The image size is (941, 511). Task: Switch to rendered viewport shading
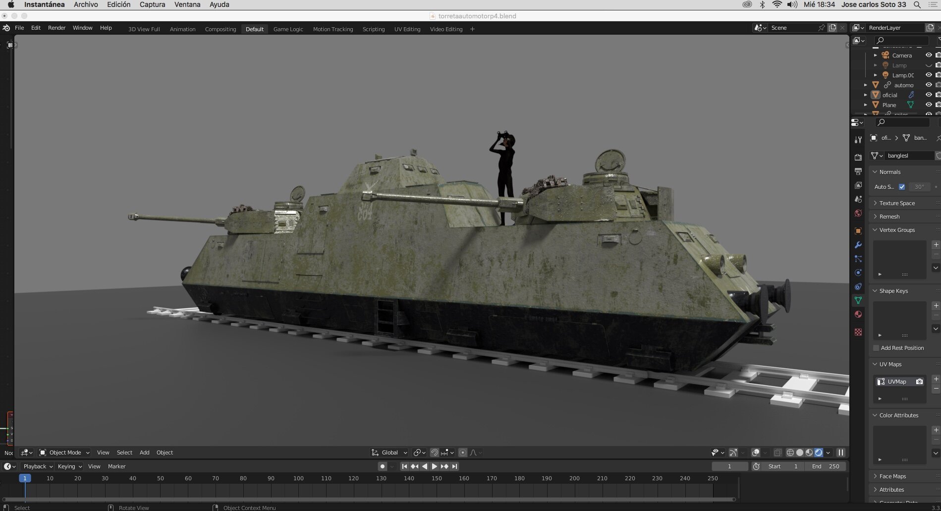click(x=819, y=453)
